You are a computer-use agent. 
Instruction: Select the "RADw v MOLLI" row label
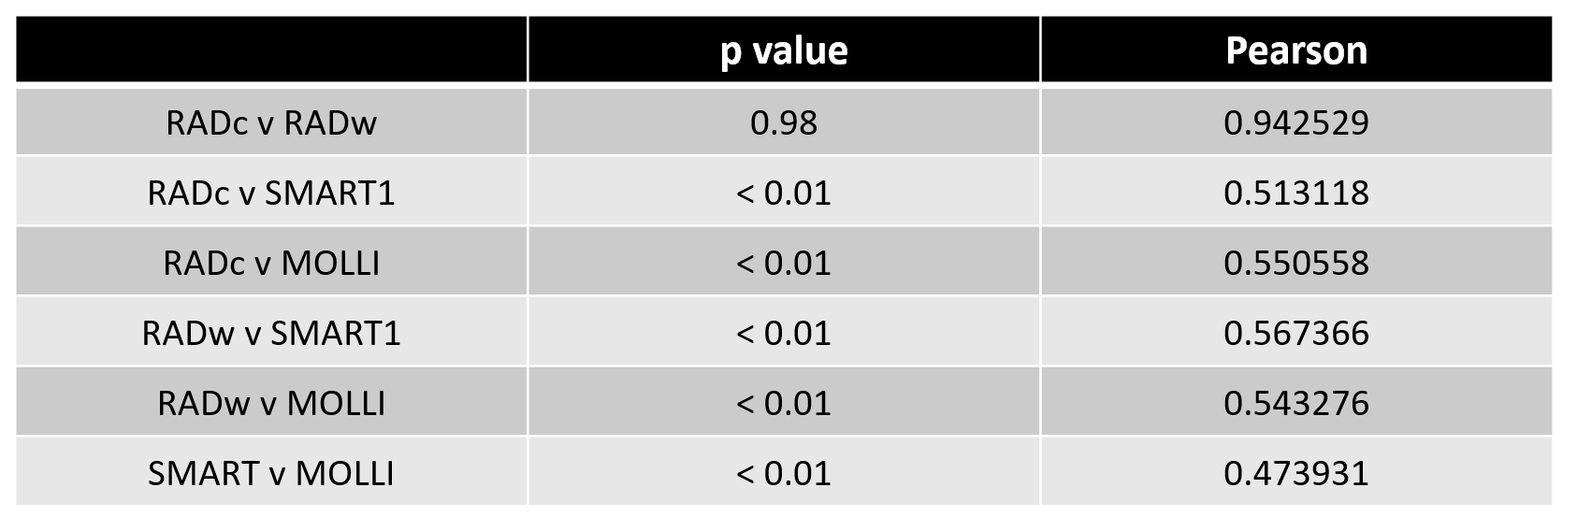[271, 404]
